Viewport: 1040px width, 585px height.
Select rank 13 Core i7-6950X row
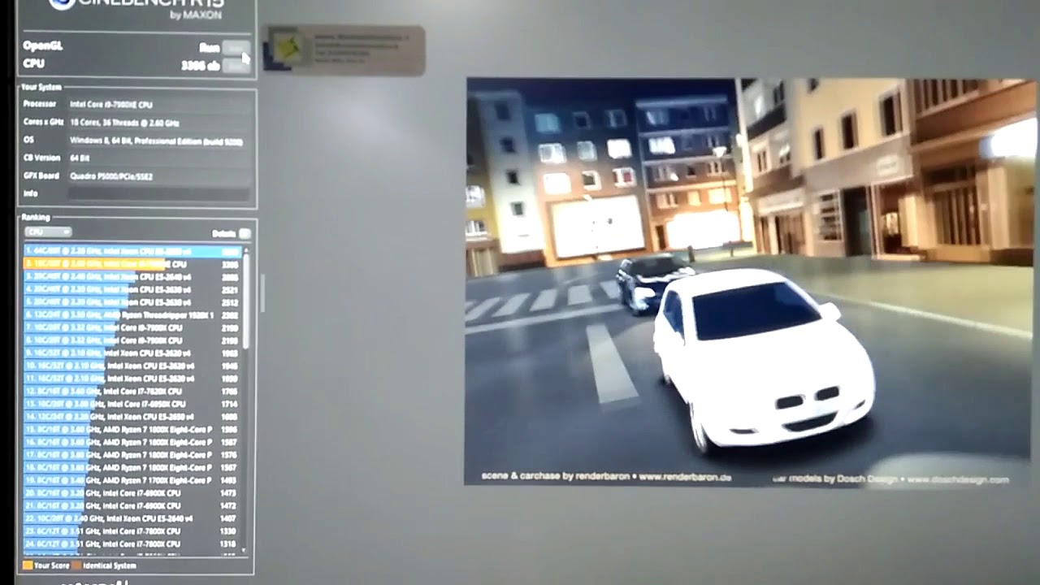[132, 404]
